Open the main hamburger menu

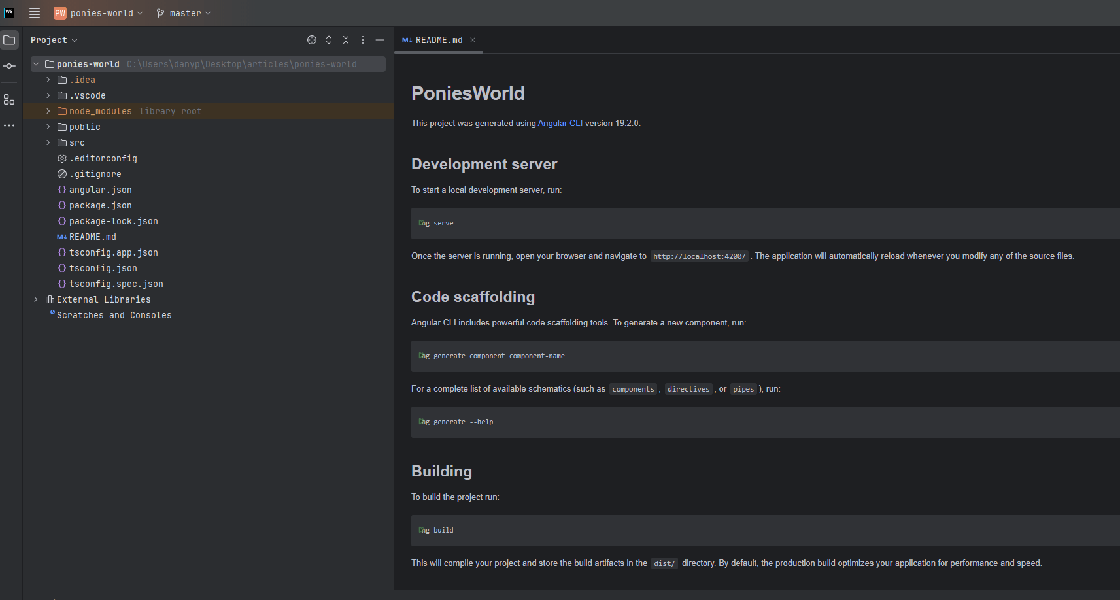(35, 13)
